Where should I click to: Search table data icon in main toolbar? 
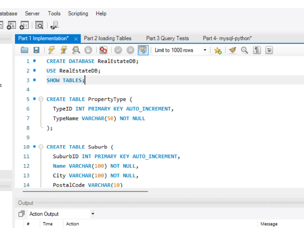(x=39, y=26)
